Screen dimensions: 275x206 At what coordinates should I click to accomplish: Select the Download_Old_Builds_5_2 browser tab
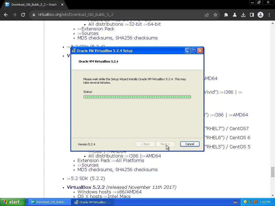tap(34, 5)
